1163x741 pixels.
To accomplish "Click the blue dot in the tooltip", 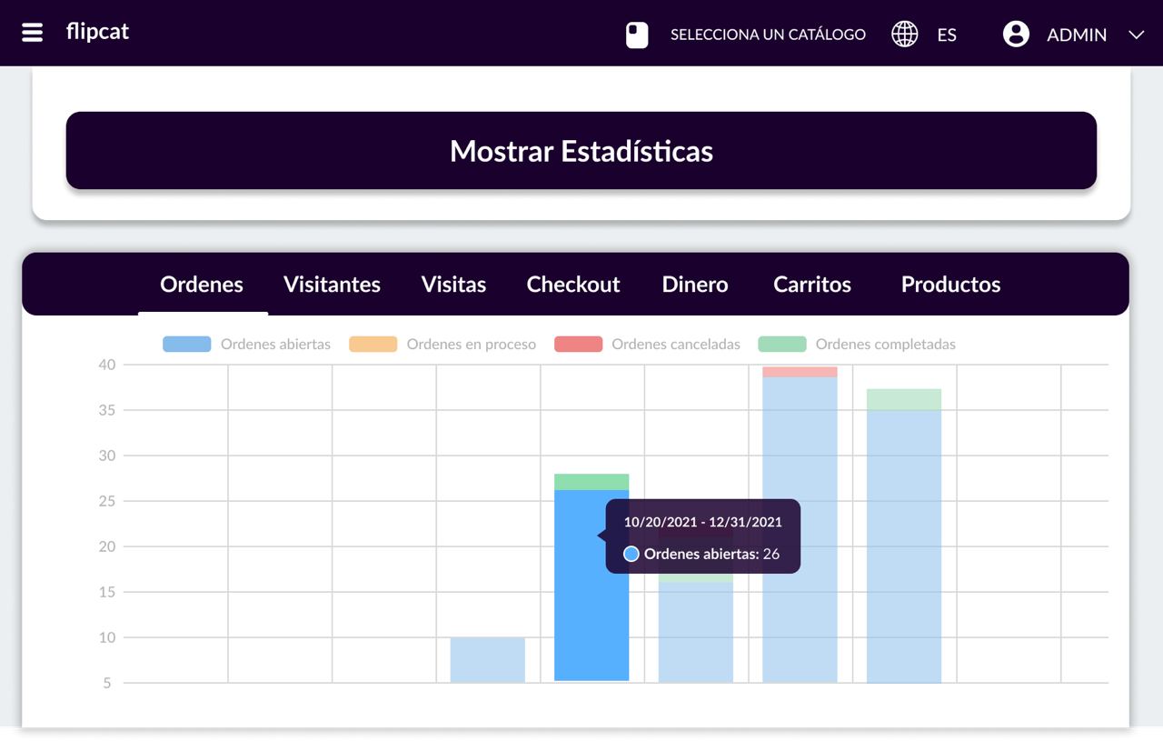I will click(x=631, y=554).
